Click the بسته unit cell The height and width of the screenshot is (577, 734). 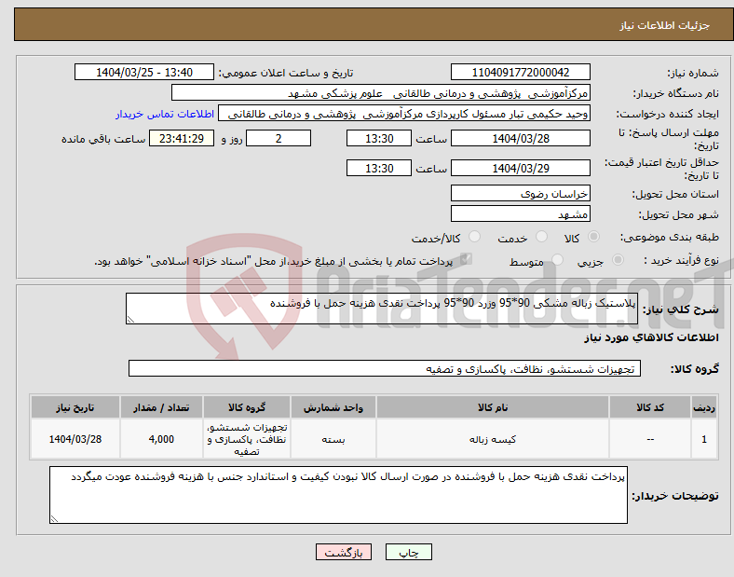coord(333,439)
